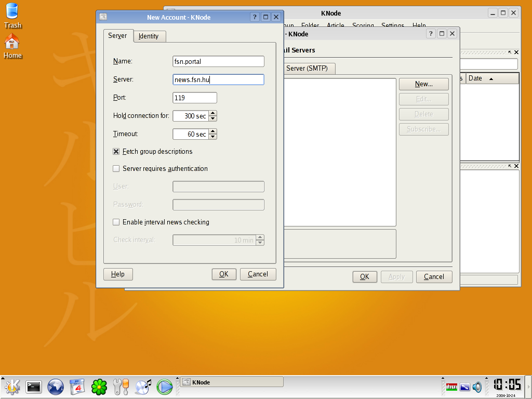The height and width of the screenshot is (399, 532).
Task: Click Help in New Account dialog
Action: click(118, 274)
